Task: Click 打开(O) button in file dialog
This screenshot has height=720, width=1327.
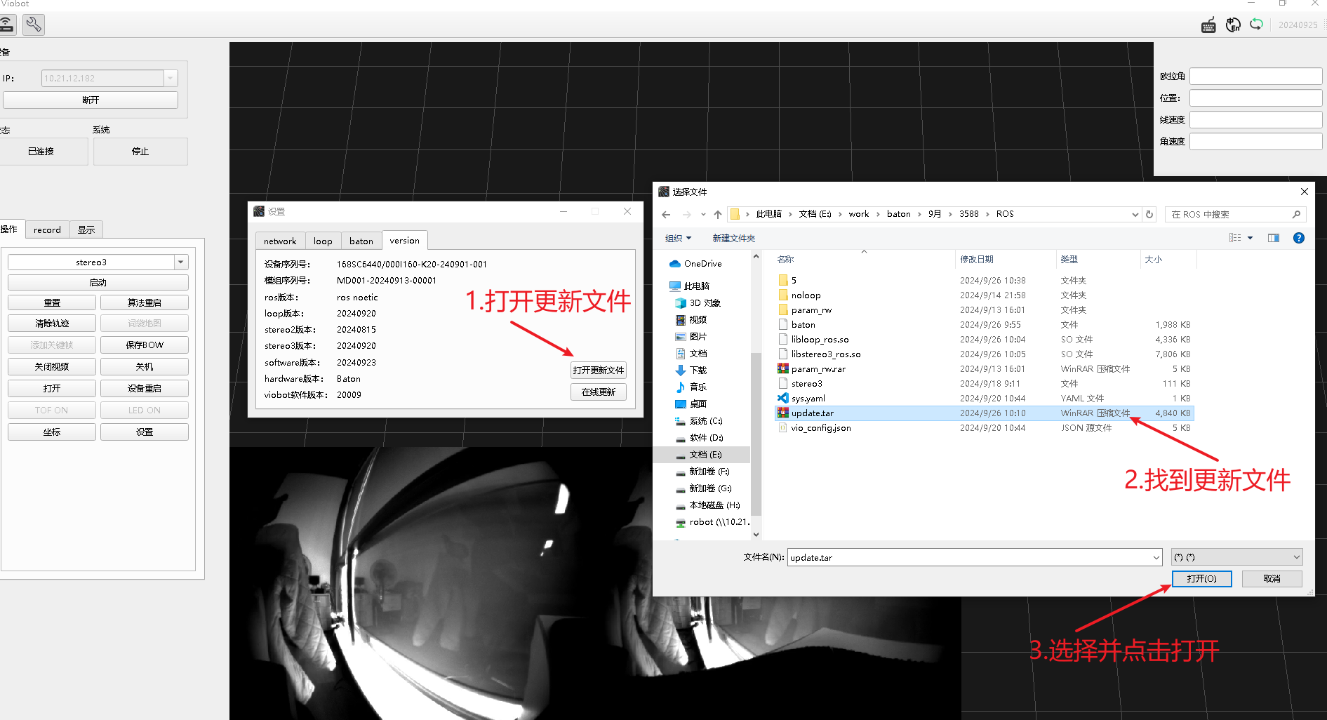Action: [1201, 579]
